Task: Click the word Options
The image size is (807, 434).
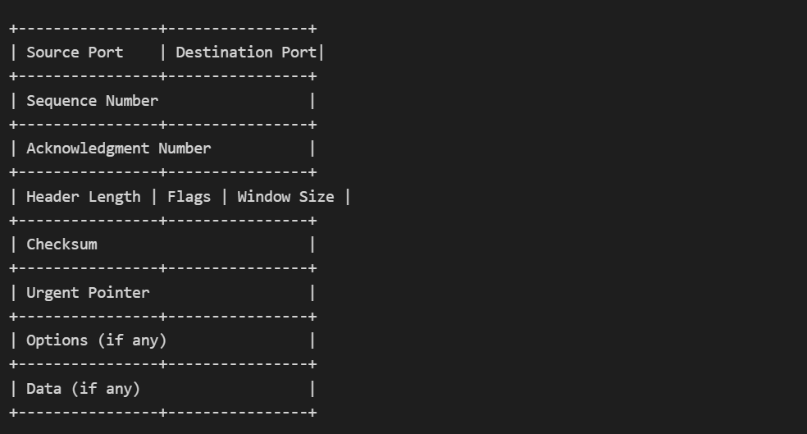Action: click(x=57, y=340)
